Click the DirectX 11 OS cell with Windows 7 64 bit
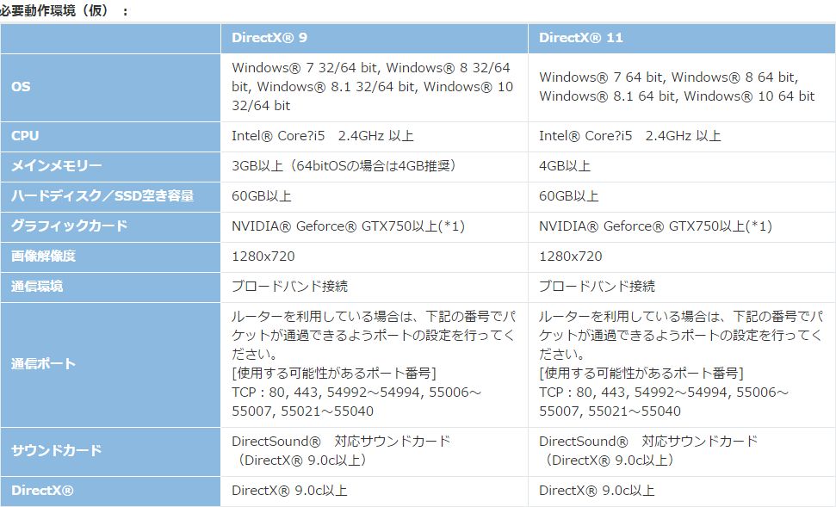This screenshot has height=507, width=836. [x=677, y=86]
